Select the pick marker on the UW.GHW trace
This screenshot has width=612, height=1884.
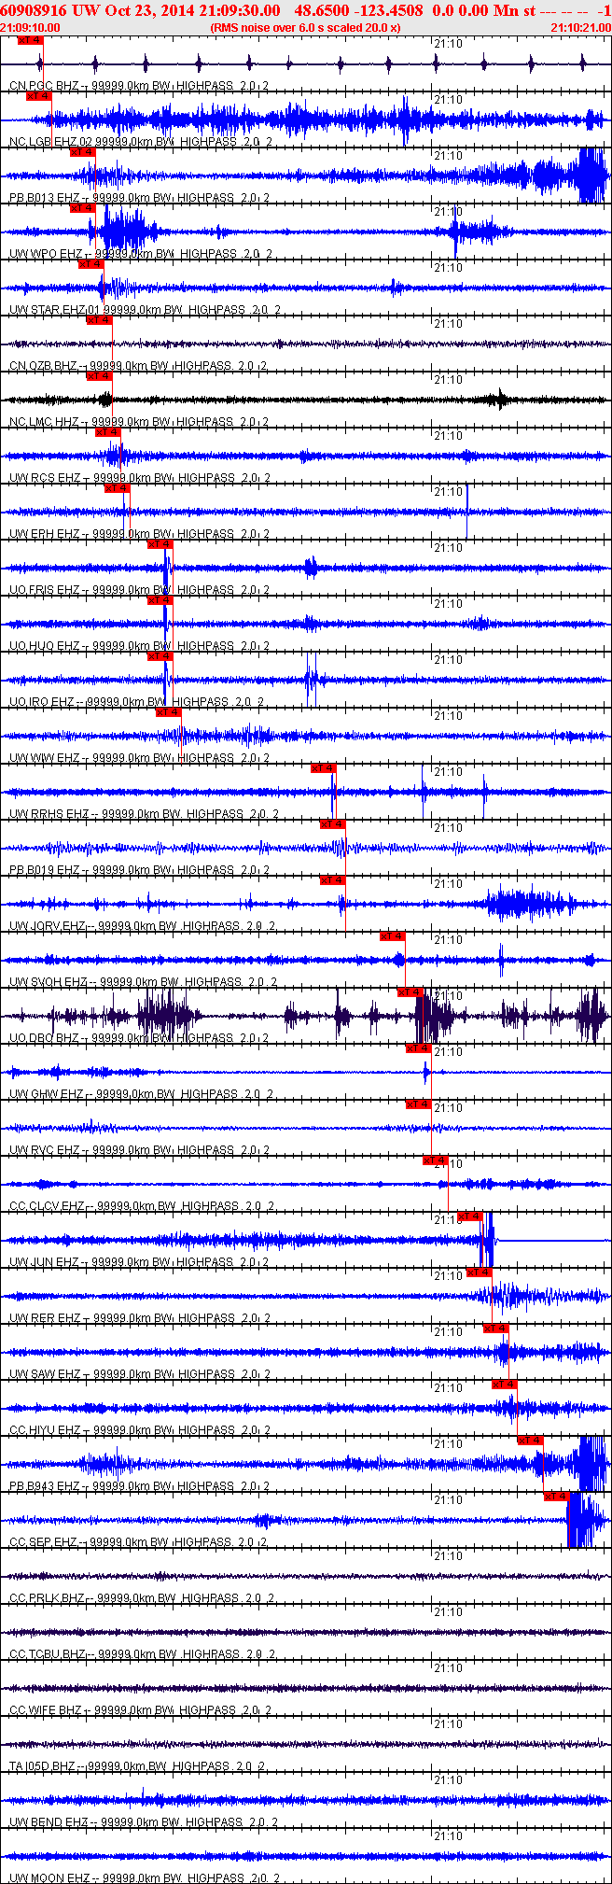pos(419,1048)
